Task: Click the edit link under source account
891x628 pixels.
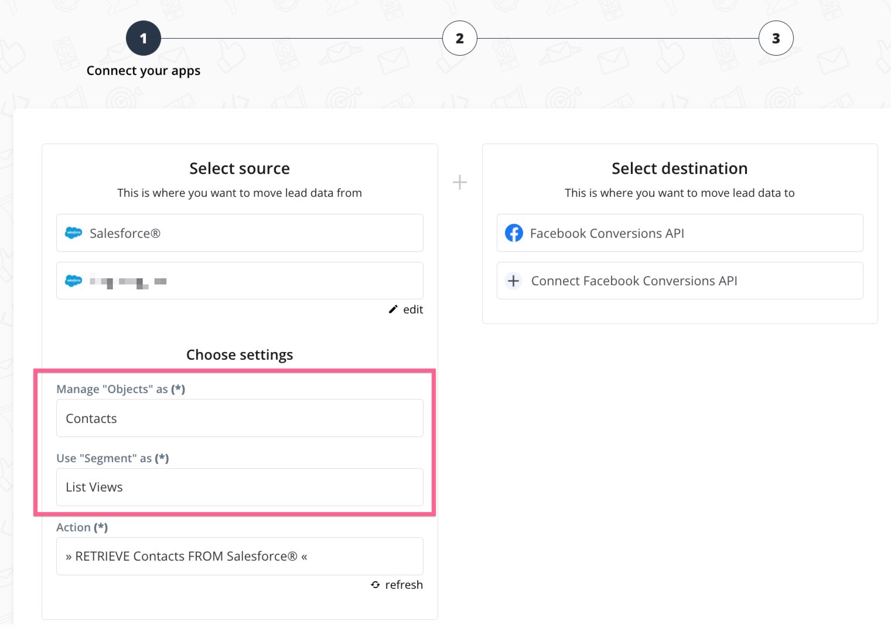Action: (412, 309)
